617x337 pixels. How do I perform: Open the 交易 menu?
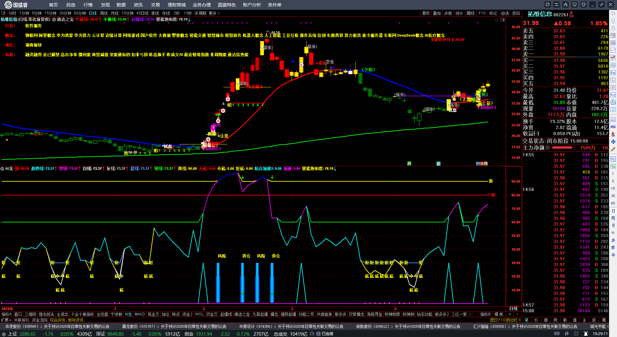pyautogui.click(x=156, y=5)
